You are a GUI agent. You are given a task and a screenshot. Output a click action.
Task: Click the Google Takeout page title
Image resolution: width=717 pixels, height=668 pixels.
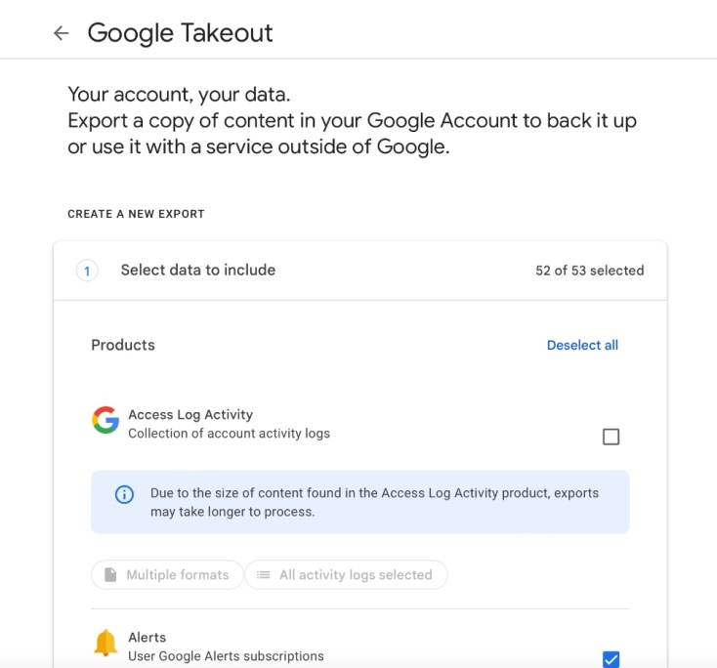180,33
